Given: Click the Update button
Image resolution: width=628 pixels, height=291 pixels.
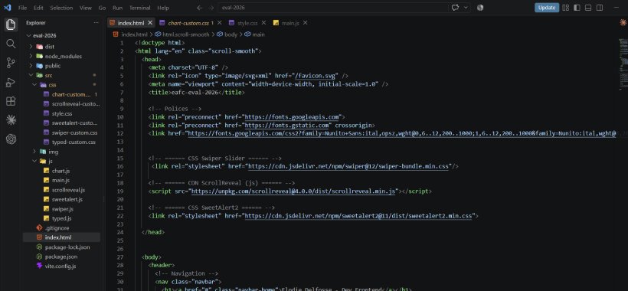Looking at the screenshot, I should (x=547, y=8).
